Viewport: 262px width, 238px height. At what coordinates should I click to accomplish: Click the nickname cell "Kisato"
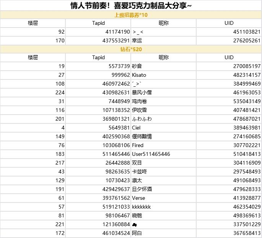139,75
